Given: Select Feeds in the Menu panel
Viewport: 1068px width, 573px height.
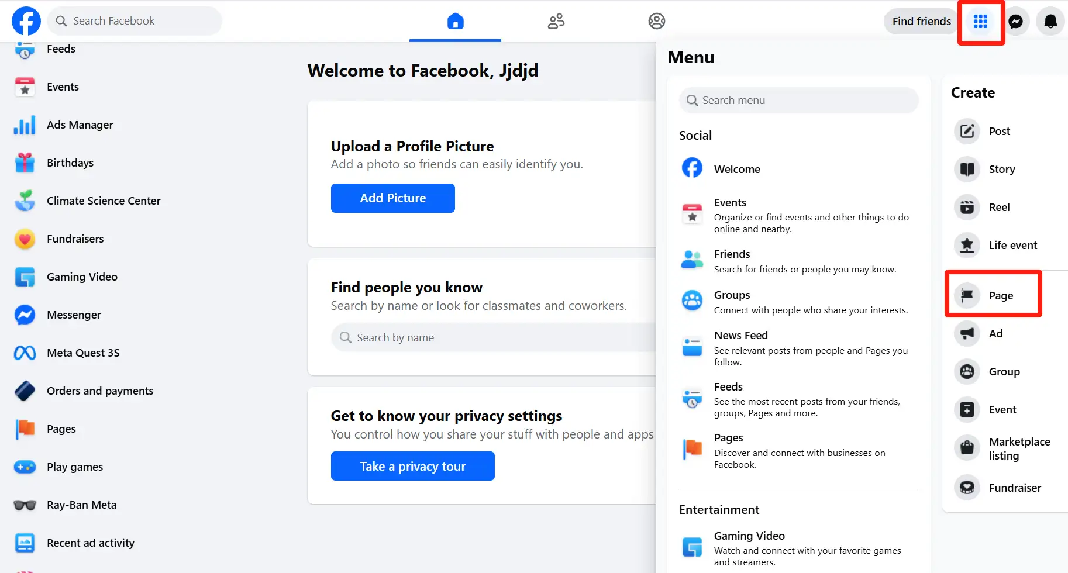Looking at the screenshot, I should (798, 399).
